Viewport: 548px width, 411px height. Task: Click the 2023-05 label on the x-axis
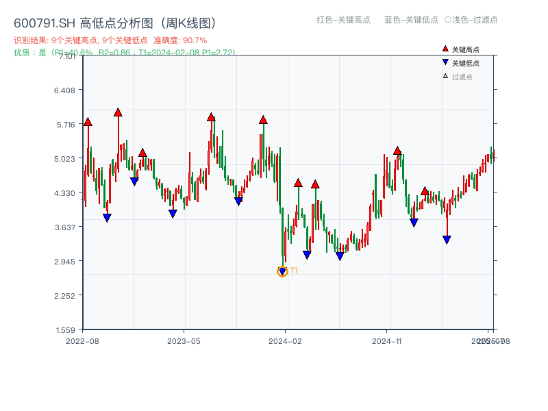point(183,340)
